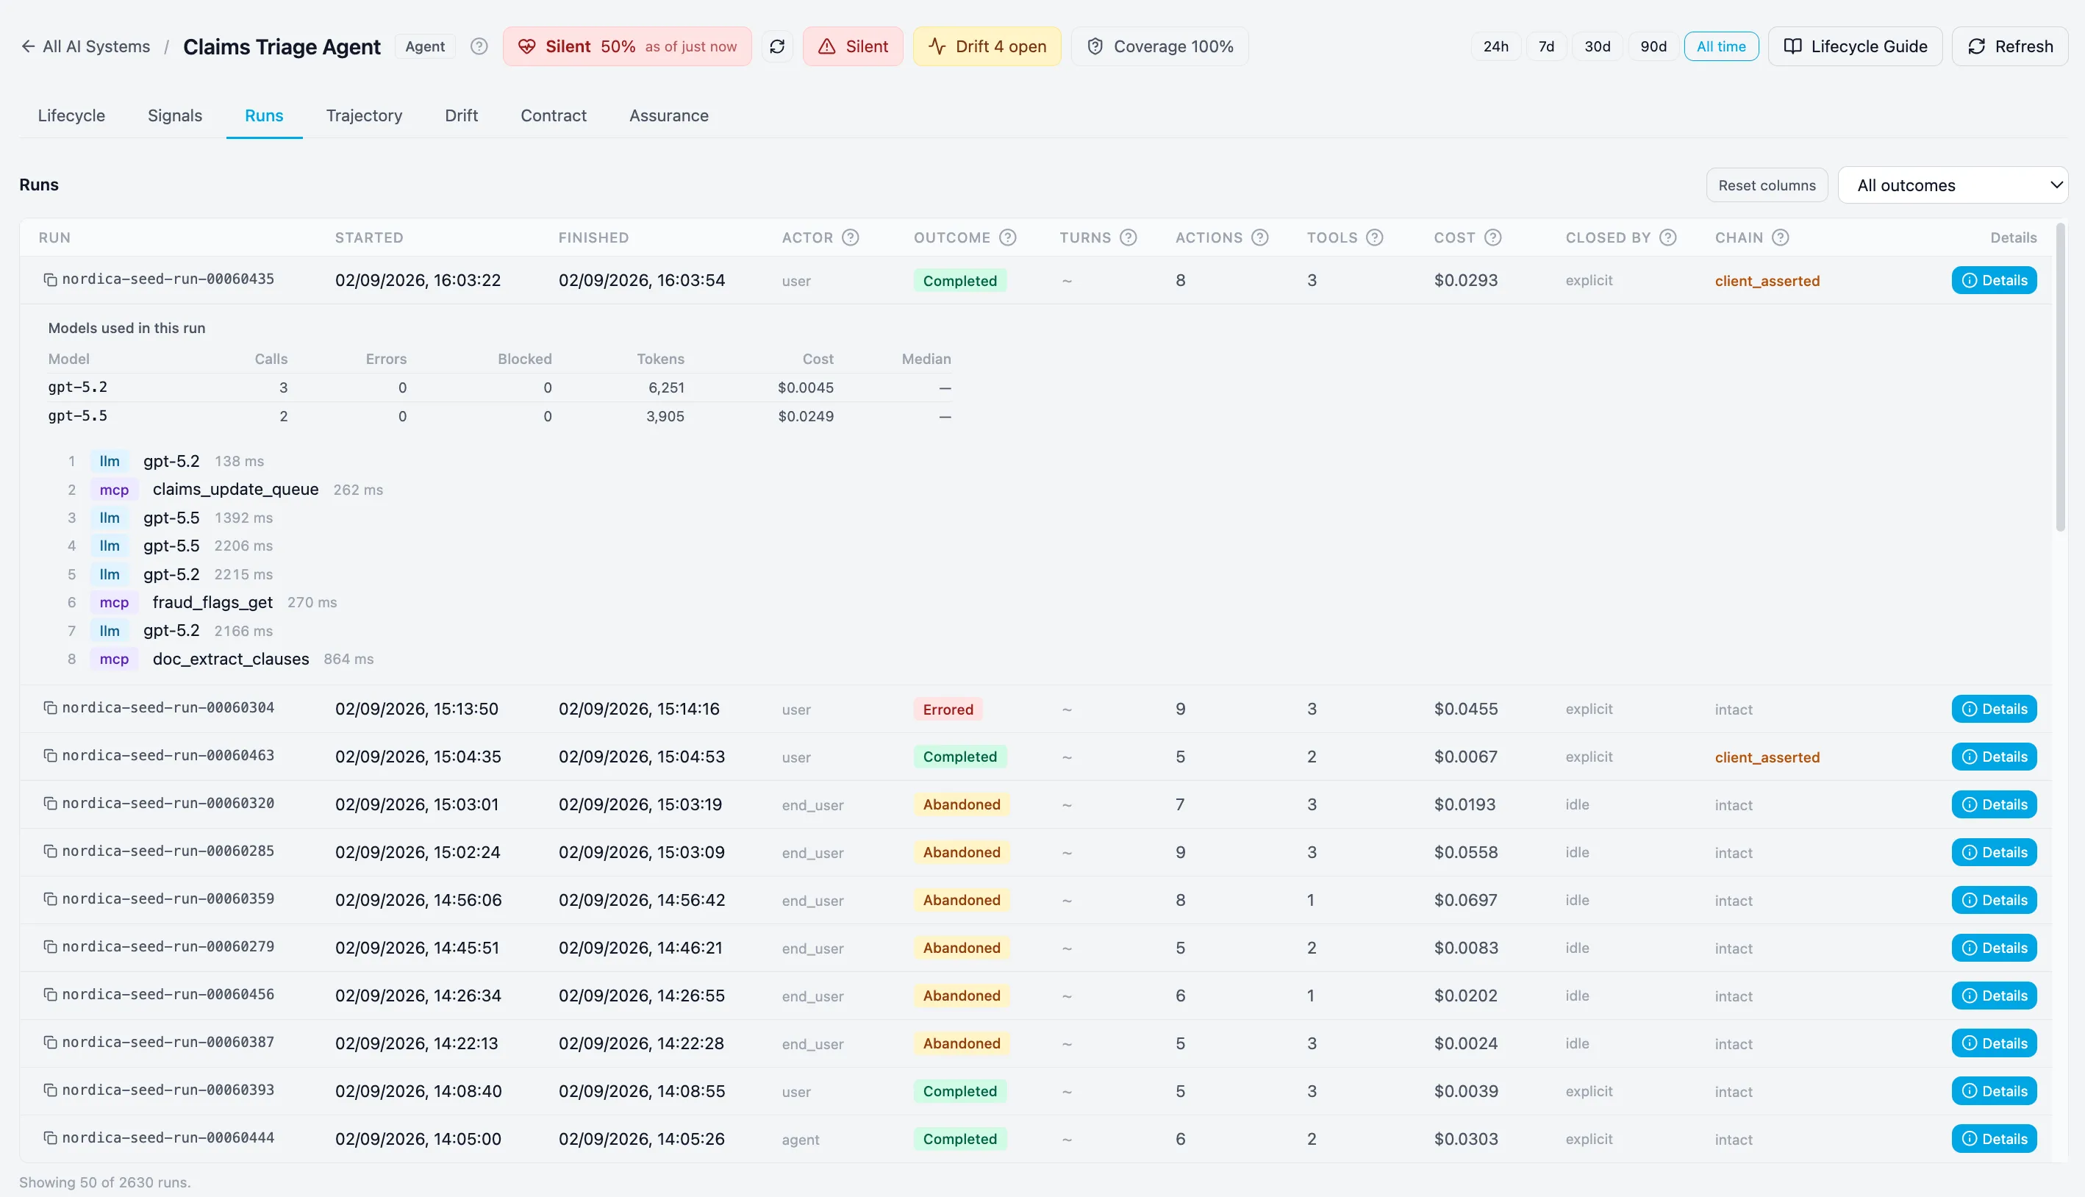
Task: Open Details for run 00060320
Action: 1994,804
